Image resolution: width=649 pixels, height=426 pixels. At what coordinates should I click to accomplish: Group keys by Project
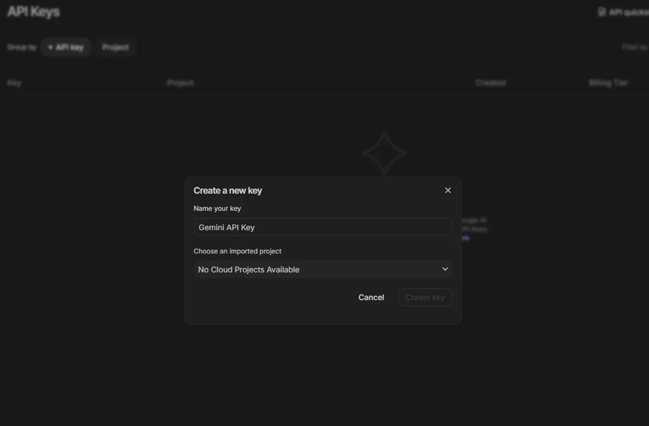point(116,48)
